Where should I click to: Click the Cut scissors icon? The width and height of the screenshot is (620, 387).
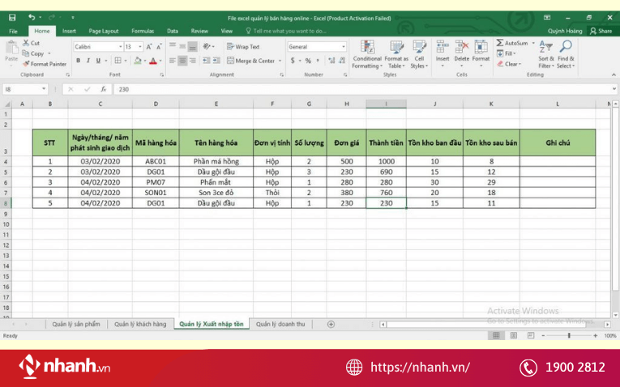coord(26,43)
